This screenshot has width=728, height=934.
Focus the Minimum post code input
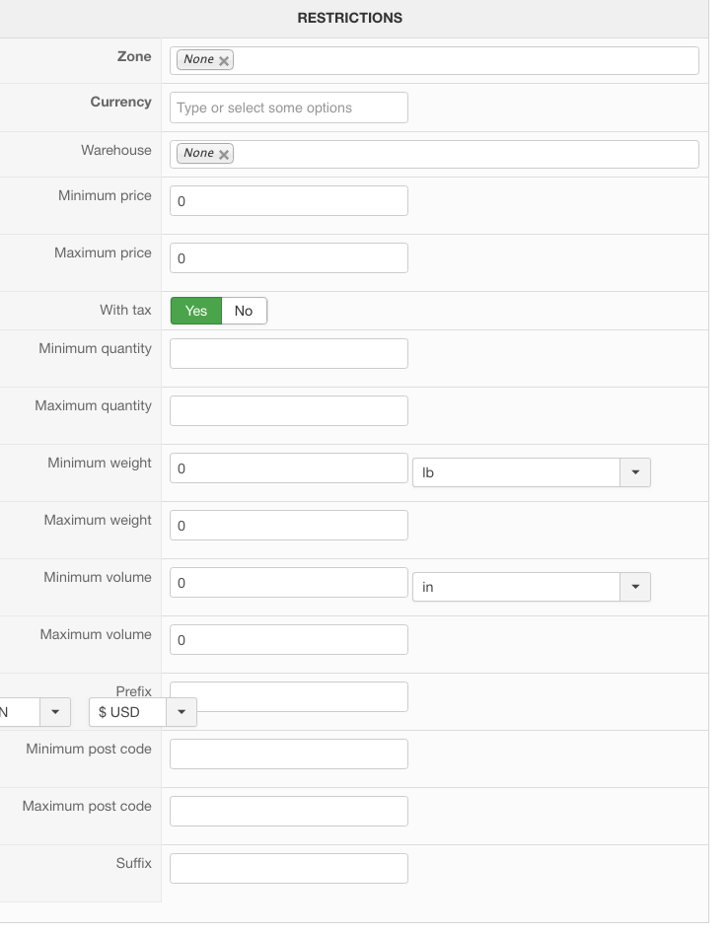point(289,754)
